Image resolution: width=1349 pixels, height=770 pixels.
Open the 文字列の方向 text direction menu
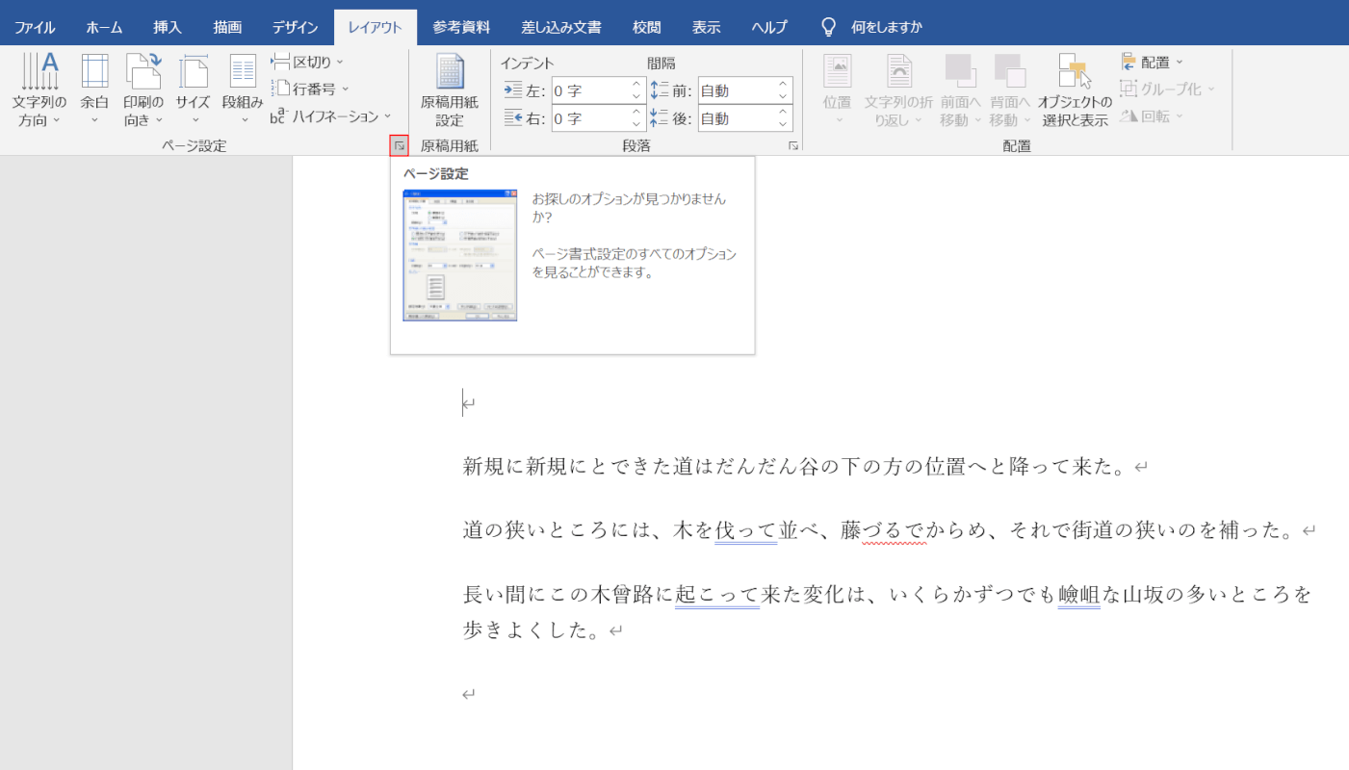39,90
